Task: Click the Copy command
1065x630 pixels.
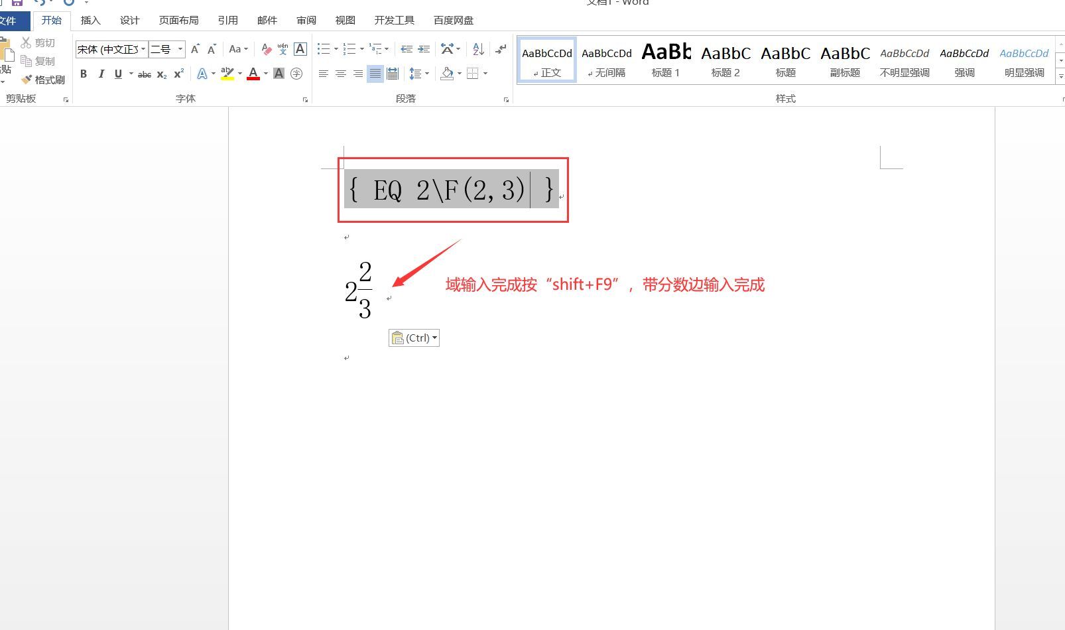Action: tap(38, 61)
